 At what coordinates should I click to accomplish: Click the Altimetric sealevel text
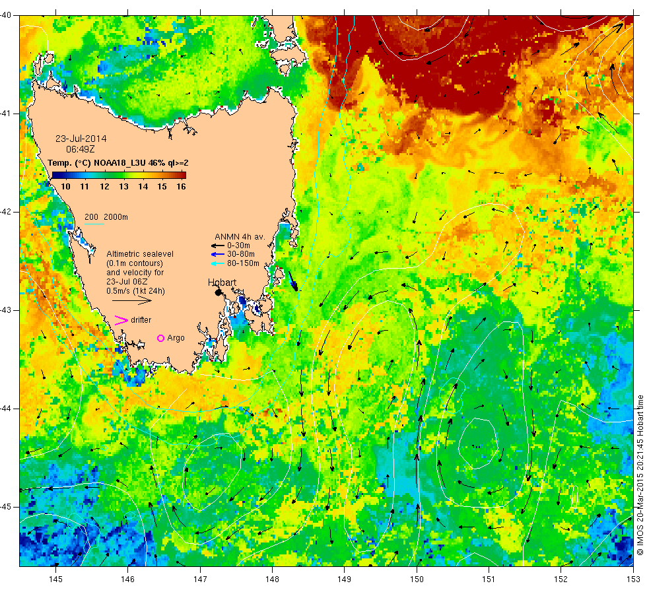coord(140,254)
